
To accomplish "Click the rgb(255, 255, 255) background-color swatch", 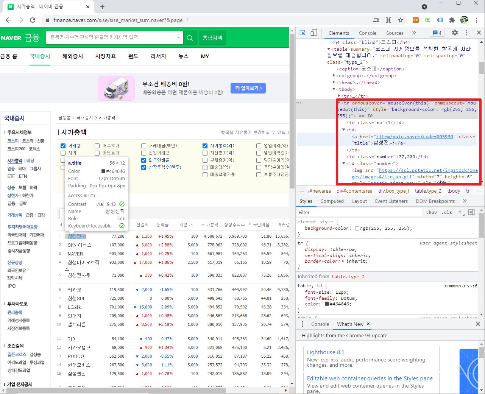I will [357, 228].
